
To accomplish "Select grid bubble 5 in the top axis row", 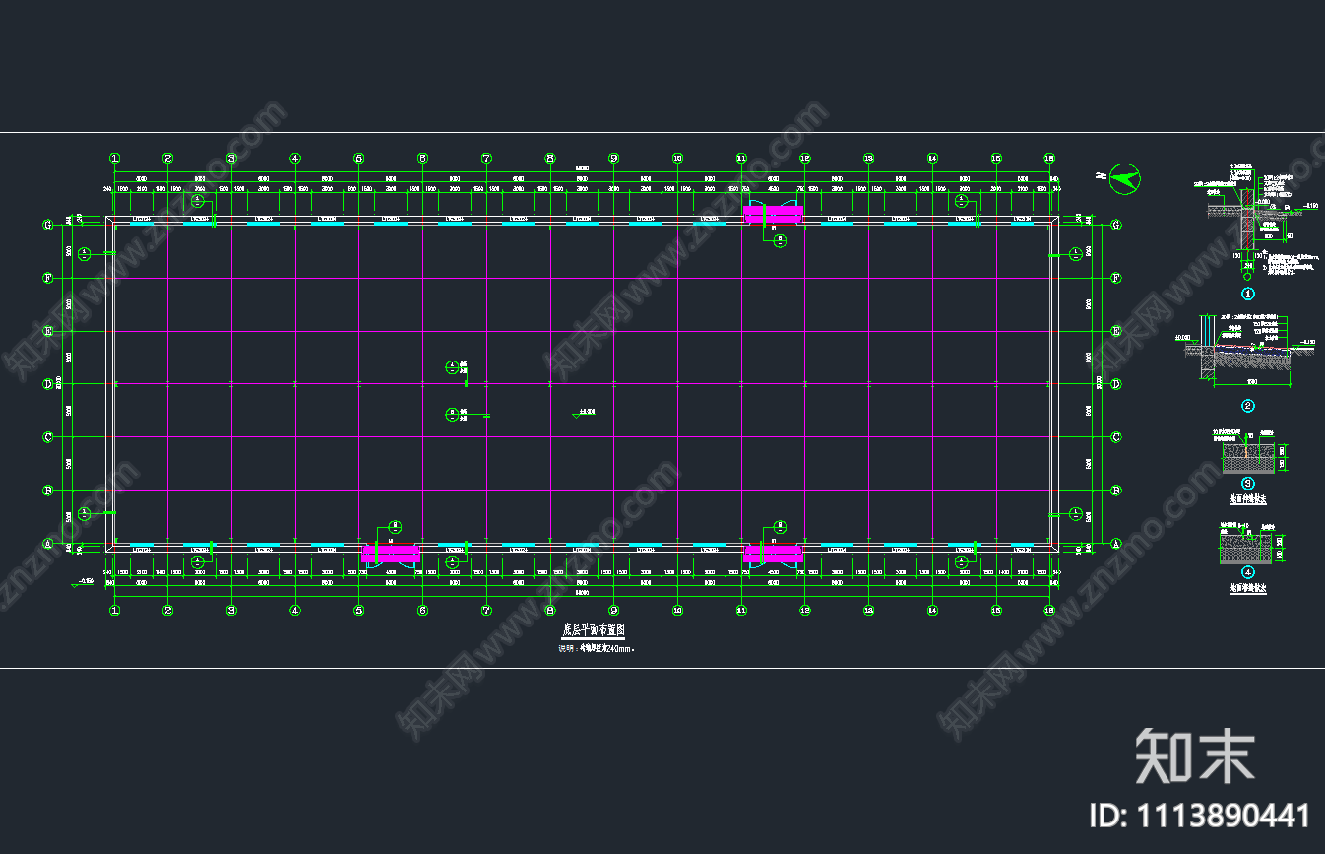I will (358, 158).
